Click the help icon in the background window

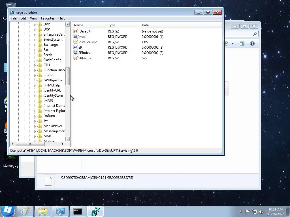pyautogui.click(x=252, y=44)
